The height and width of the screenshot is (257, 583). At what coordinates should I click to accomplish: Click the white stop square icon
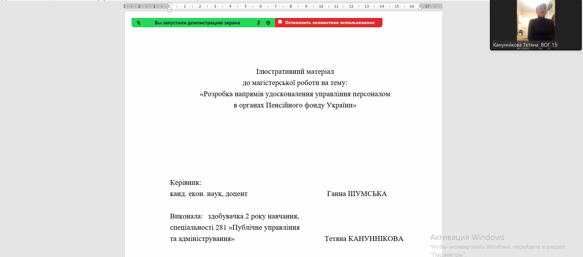(280, 22)
